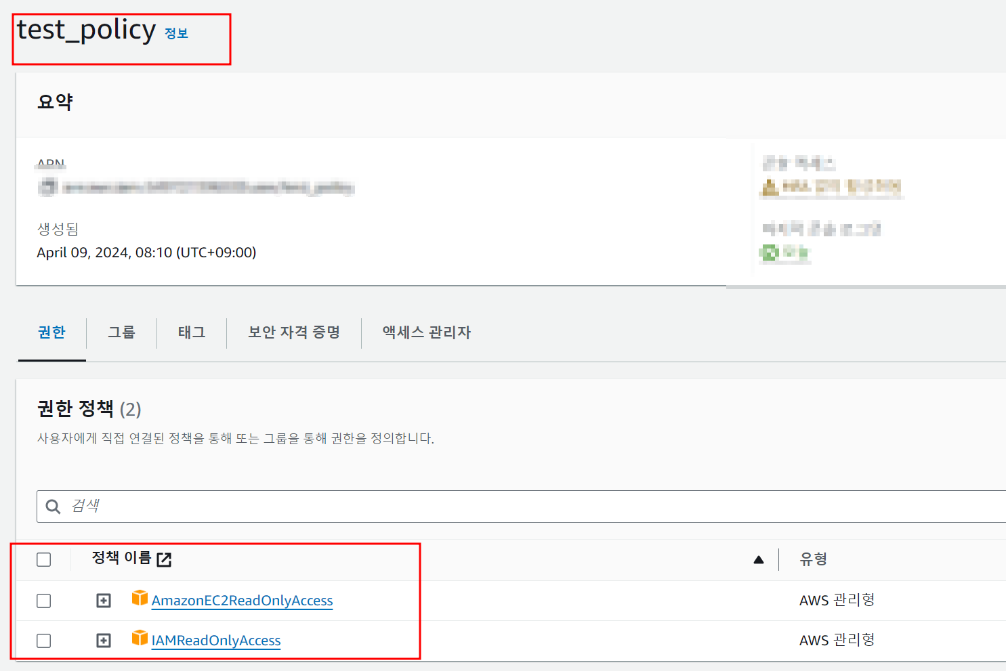Open the AmazonEC2ReadOnlyAccess policy link
This screenshot has width=1006, height=671.
(243, 601)
